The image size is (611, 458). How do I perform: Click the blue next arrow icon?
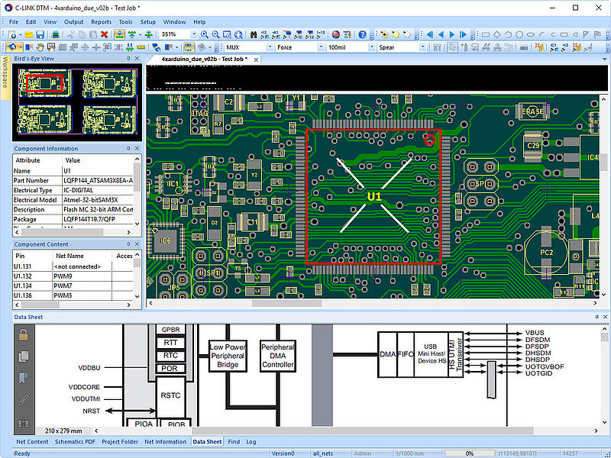click(452, 34)
